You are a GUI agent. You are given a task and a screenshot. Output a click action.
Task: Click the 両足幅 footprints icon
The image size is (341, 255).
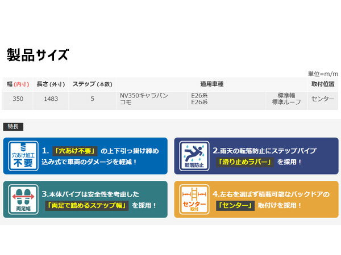[x=24, y=199]
